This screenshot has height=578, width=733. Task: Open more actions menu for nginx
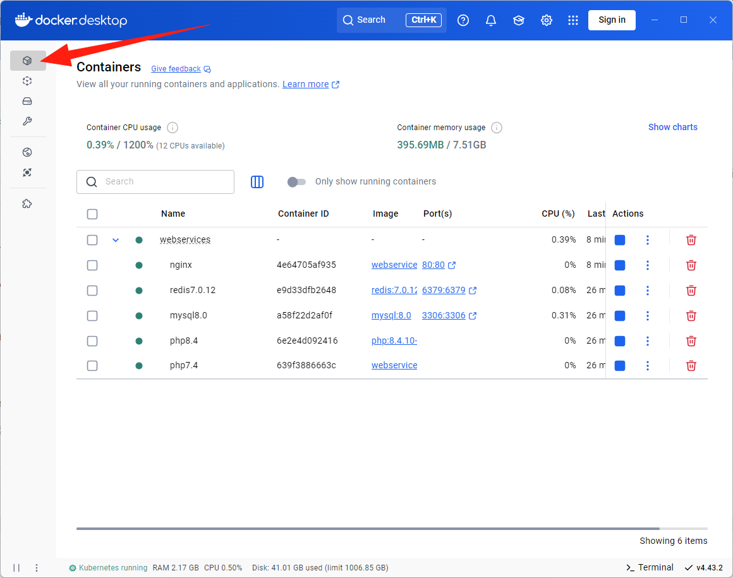coord(648,265)
